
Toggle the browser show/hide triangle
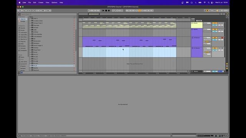(19, 14)
